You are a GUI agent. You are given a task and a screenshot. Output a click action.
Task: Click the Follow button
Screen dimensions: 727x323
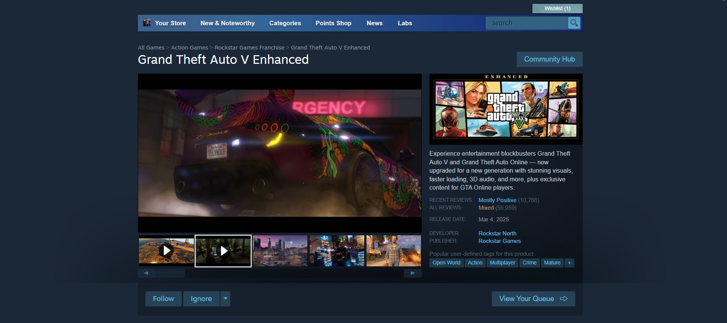[163, 299]
